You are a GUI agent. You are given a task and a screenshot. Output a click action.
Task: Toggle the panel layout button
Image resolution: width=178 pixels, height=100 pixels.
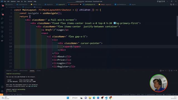(x=160, y=1)
